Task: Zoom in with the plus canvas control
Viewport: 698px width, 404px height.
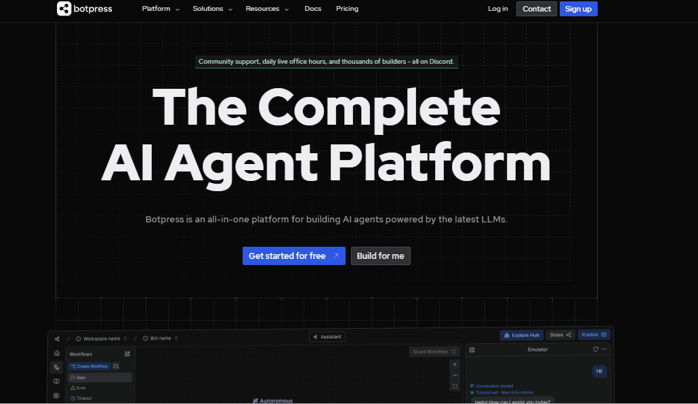Action: [x=455, y=365]
